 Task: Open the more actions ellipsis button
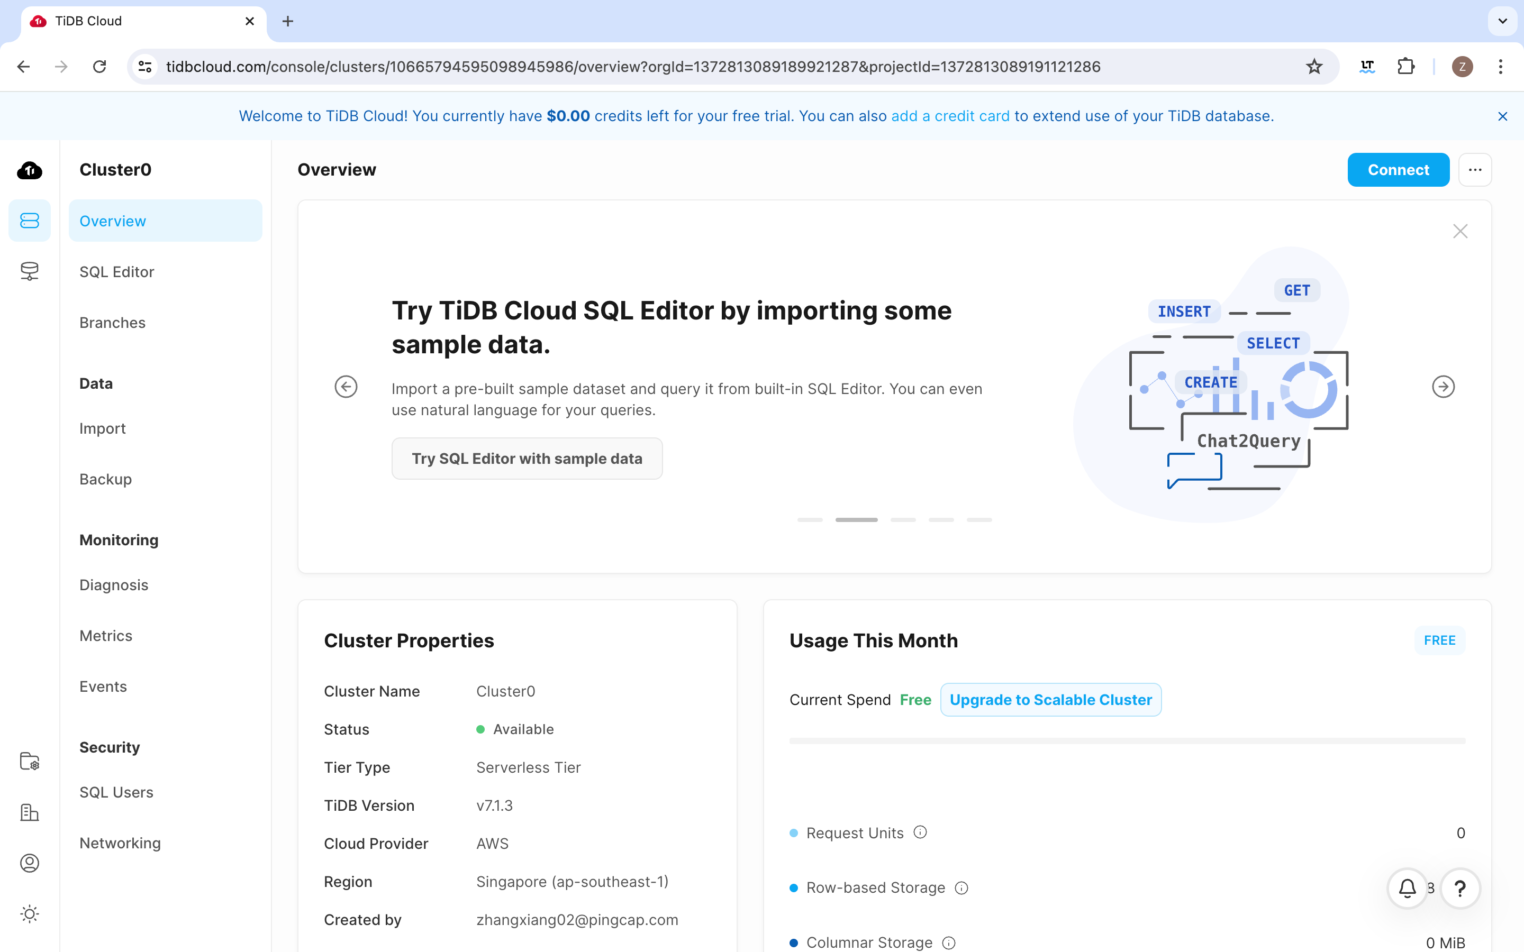tap(1475, 170)
